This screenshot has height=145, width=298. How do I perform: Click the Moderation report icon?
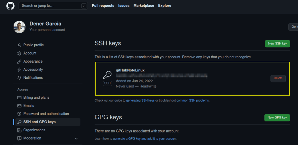pyautogui.click(x=19, y=138)
